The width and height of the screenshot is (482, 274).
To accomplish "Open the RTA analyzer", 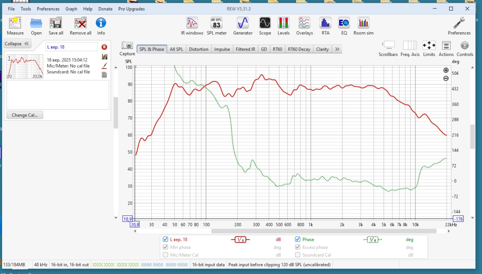I will tap(326, 26).
